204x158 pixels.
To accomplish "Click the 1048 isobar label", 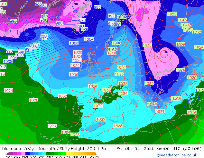I will click(182, 20).
